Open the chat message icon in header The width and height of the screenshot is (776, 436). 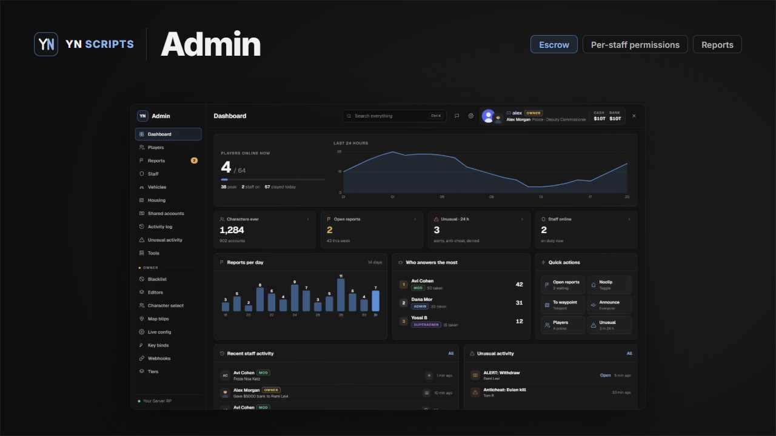[457, 116]
